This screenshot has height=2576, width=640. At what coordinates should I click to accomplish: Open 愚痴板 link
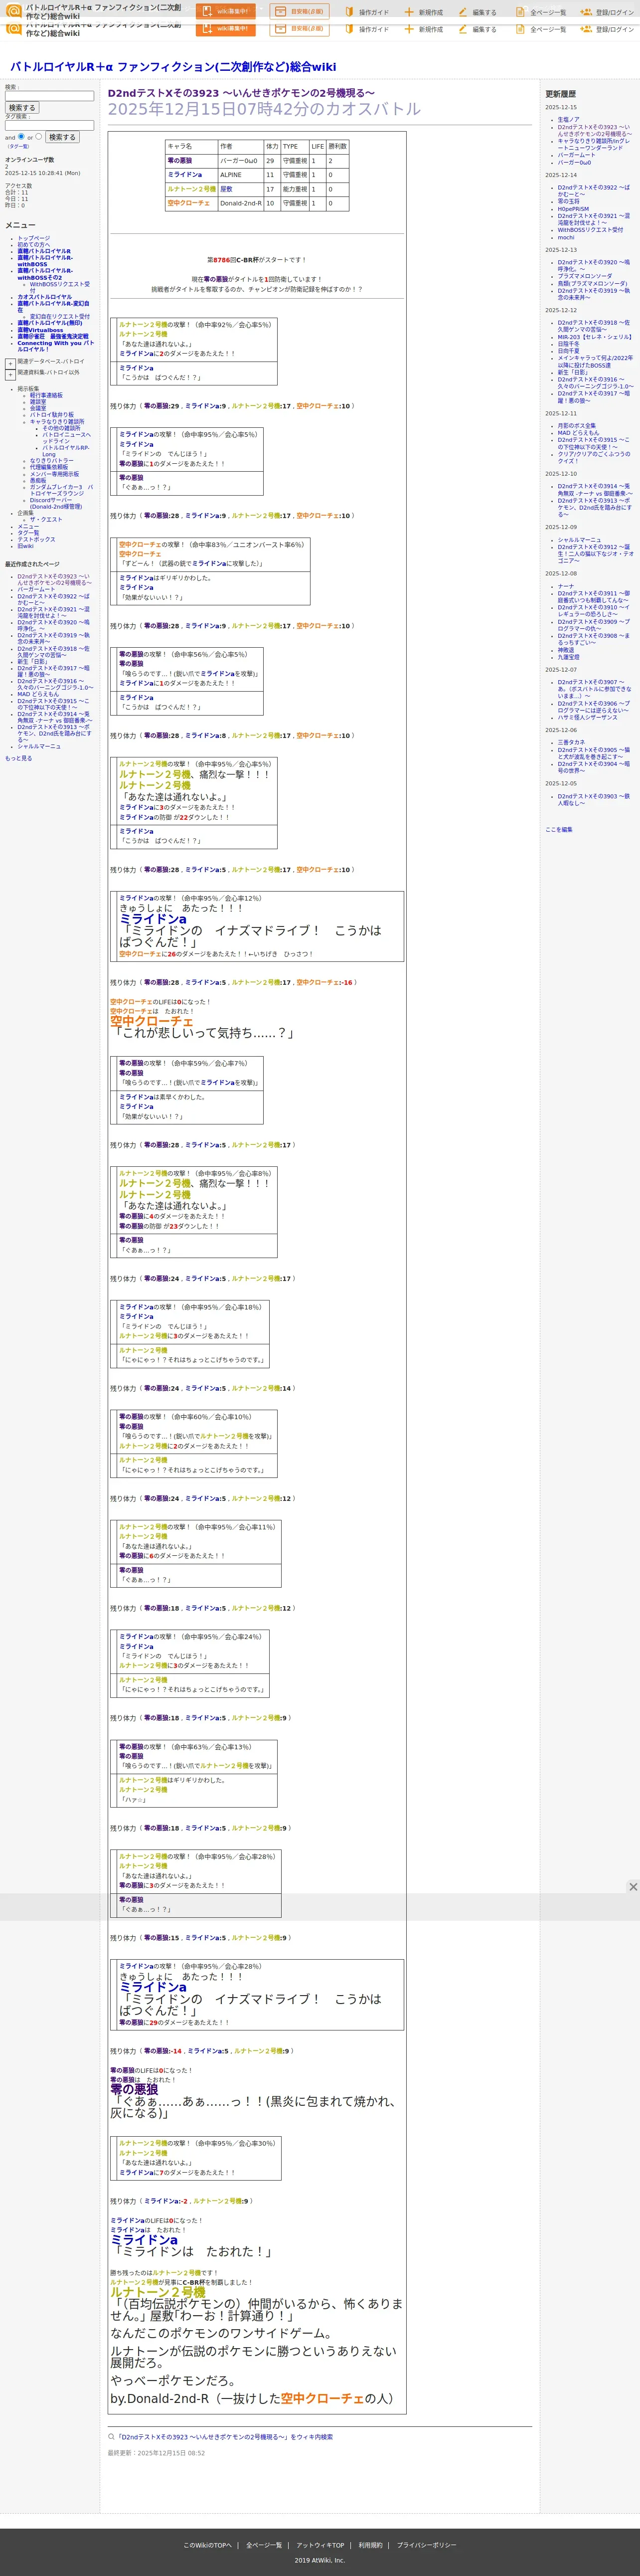(x=37, y=481)
